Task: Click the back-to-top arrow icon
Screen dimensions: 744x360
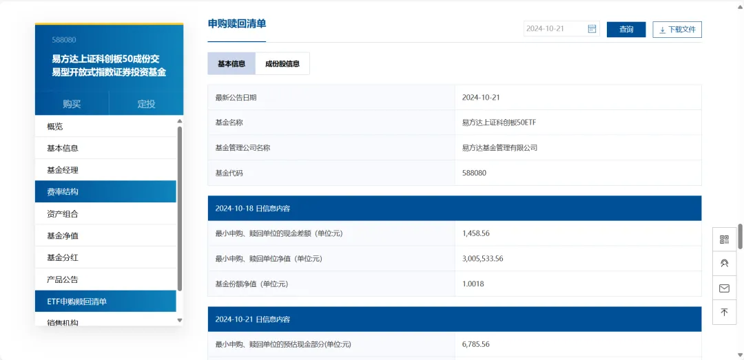Action: coord(724,312)
